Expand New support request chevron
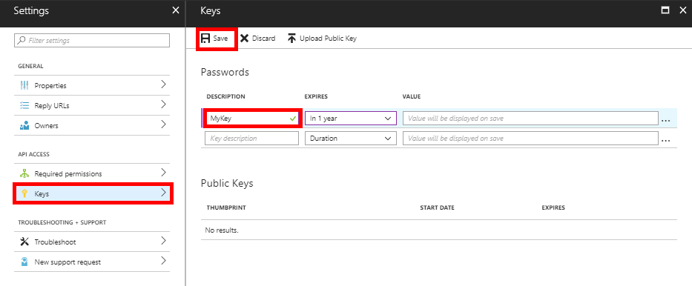692x286 pixels. 163,261
